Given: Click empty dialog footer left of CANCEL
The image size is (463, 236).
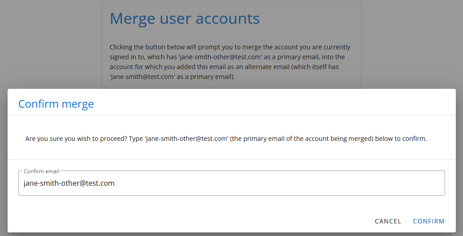Looking at the screenshot, I should (179, 221).
